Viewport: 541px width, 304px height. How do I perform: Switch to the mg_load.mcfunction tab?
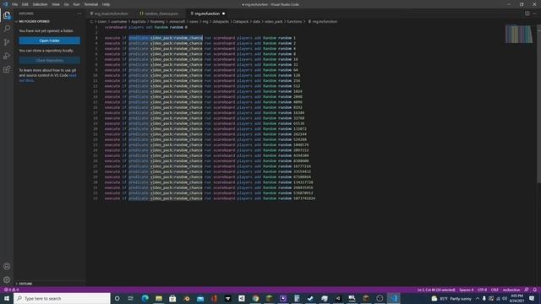(x=111, y=14)
